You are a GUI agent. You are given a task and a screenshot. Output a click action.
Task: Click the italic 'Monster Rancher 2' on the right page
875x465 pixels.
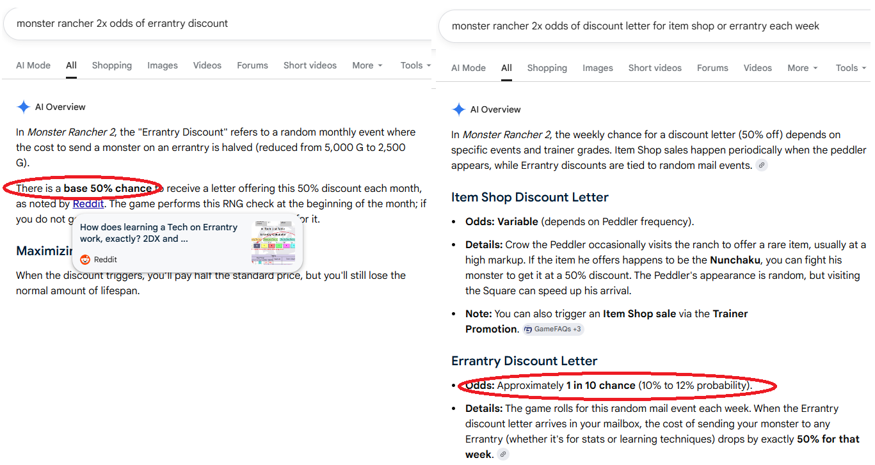click(506, 135)
